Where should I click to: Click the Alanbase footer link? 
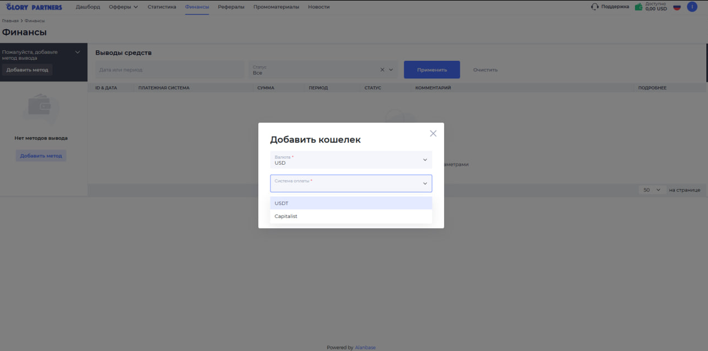(x=365, y=348)
